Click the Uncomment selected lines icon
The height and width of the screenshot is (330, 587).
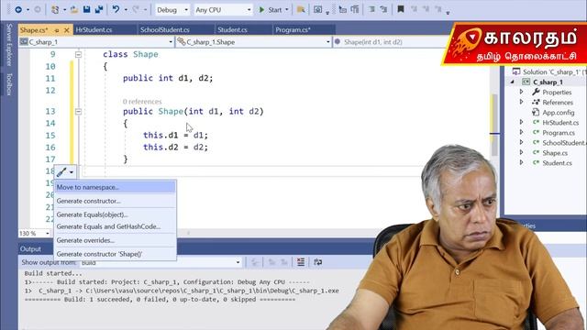coord(355,9)
